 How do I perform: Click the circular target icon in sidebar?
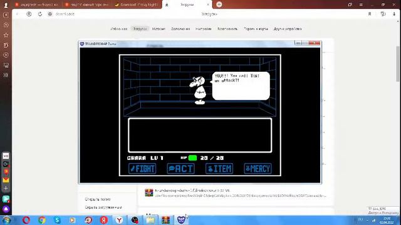[x=6, y=55]
